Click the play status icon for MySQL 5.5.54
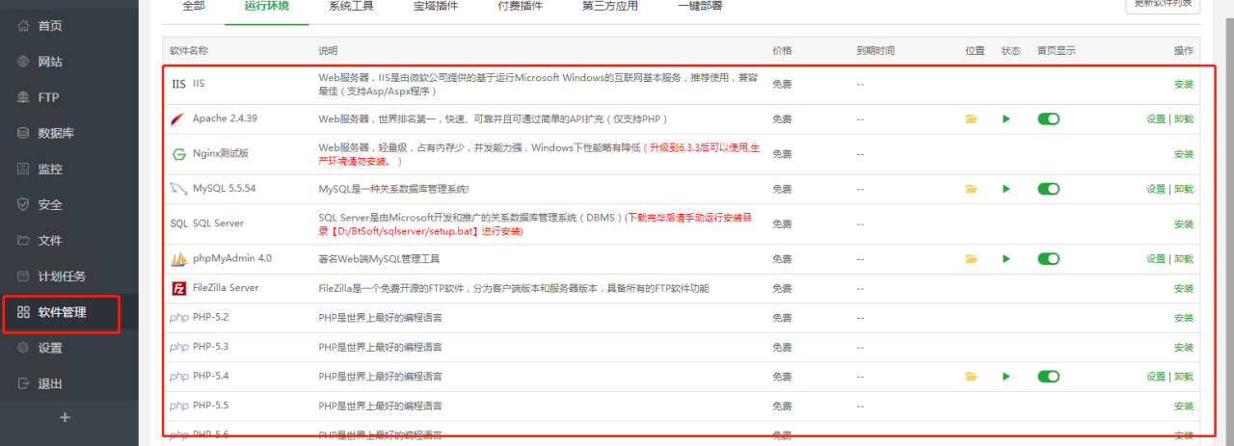The height and width of the screenshot is (446, 1234). point(1006,189)
